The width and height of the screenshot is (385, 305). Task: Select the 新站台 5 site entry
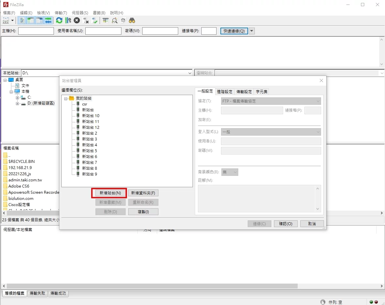click(89, 151)
